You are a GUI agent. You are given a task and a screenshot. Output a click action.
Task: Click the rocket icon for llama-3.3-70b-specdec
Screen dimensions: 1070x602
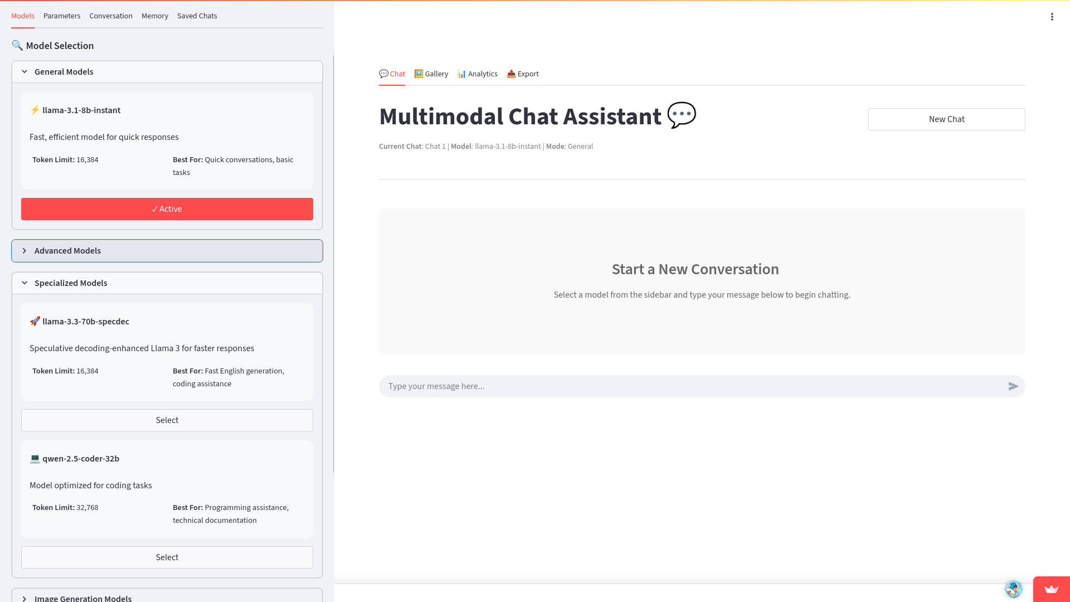[x=35, y=322]
